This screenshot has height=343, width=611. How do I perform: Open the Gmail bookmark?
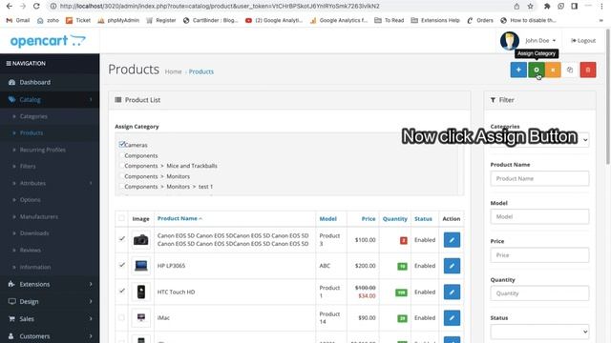tap(18, 20)
